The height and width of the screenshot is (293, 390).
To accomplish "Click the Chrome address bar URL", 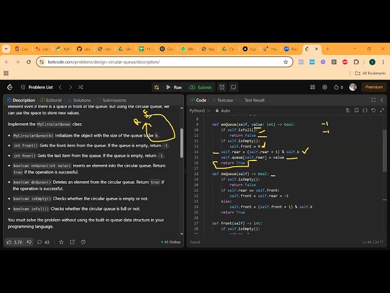I will 104,62.
